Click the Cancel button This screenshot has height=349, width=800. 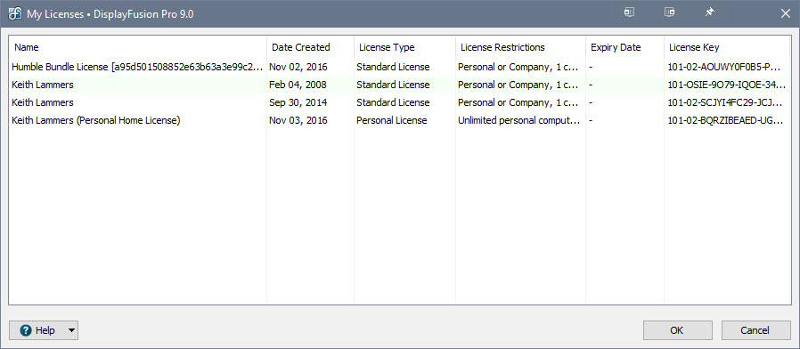click(755, 330)
